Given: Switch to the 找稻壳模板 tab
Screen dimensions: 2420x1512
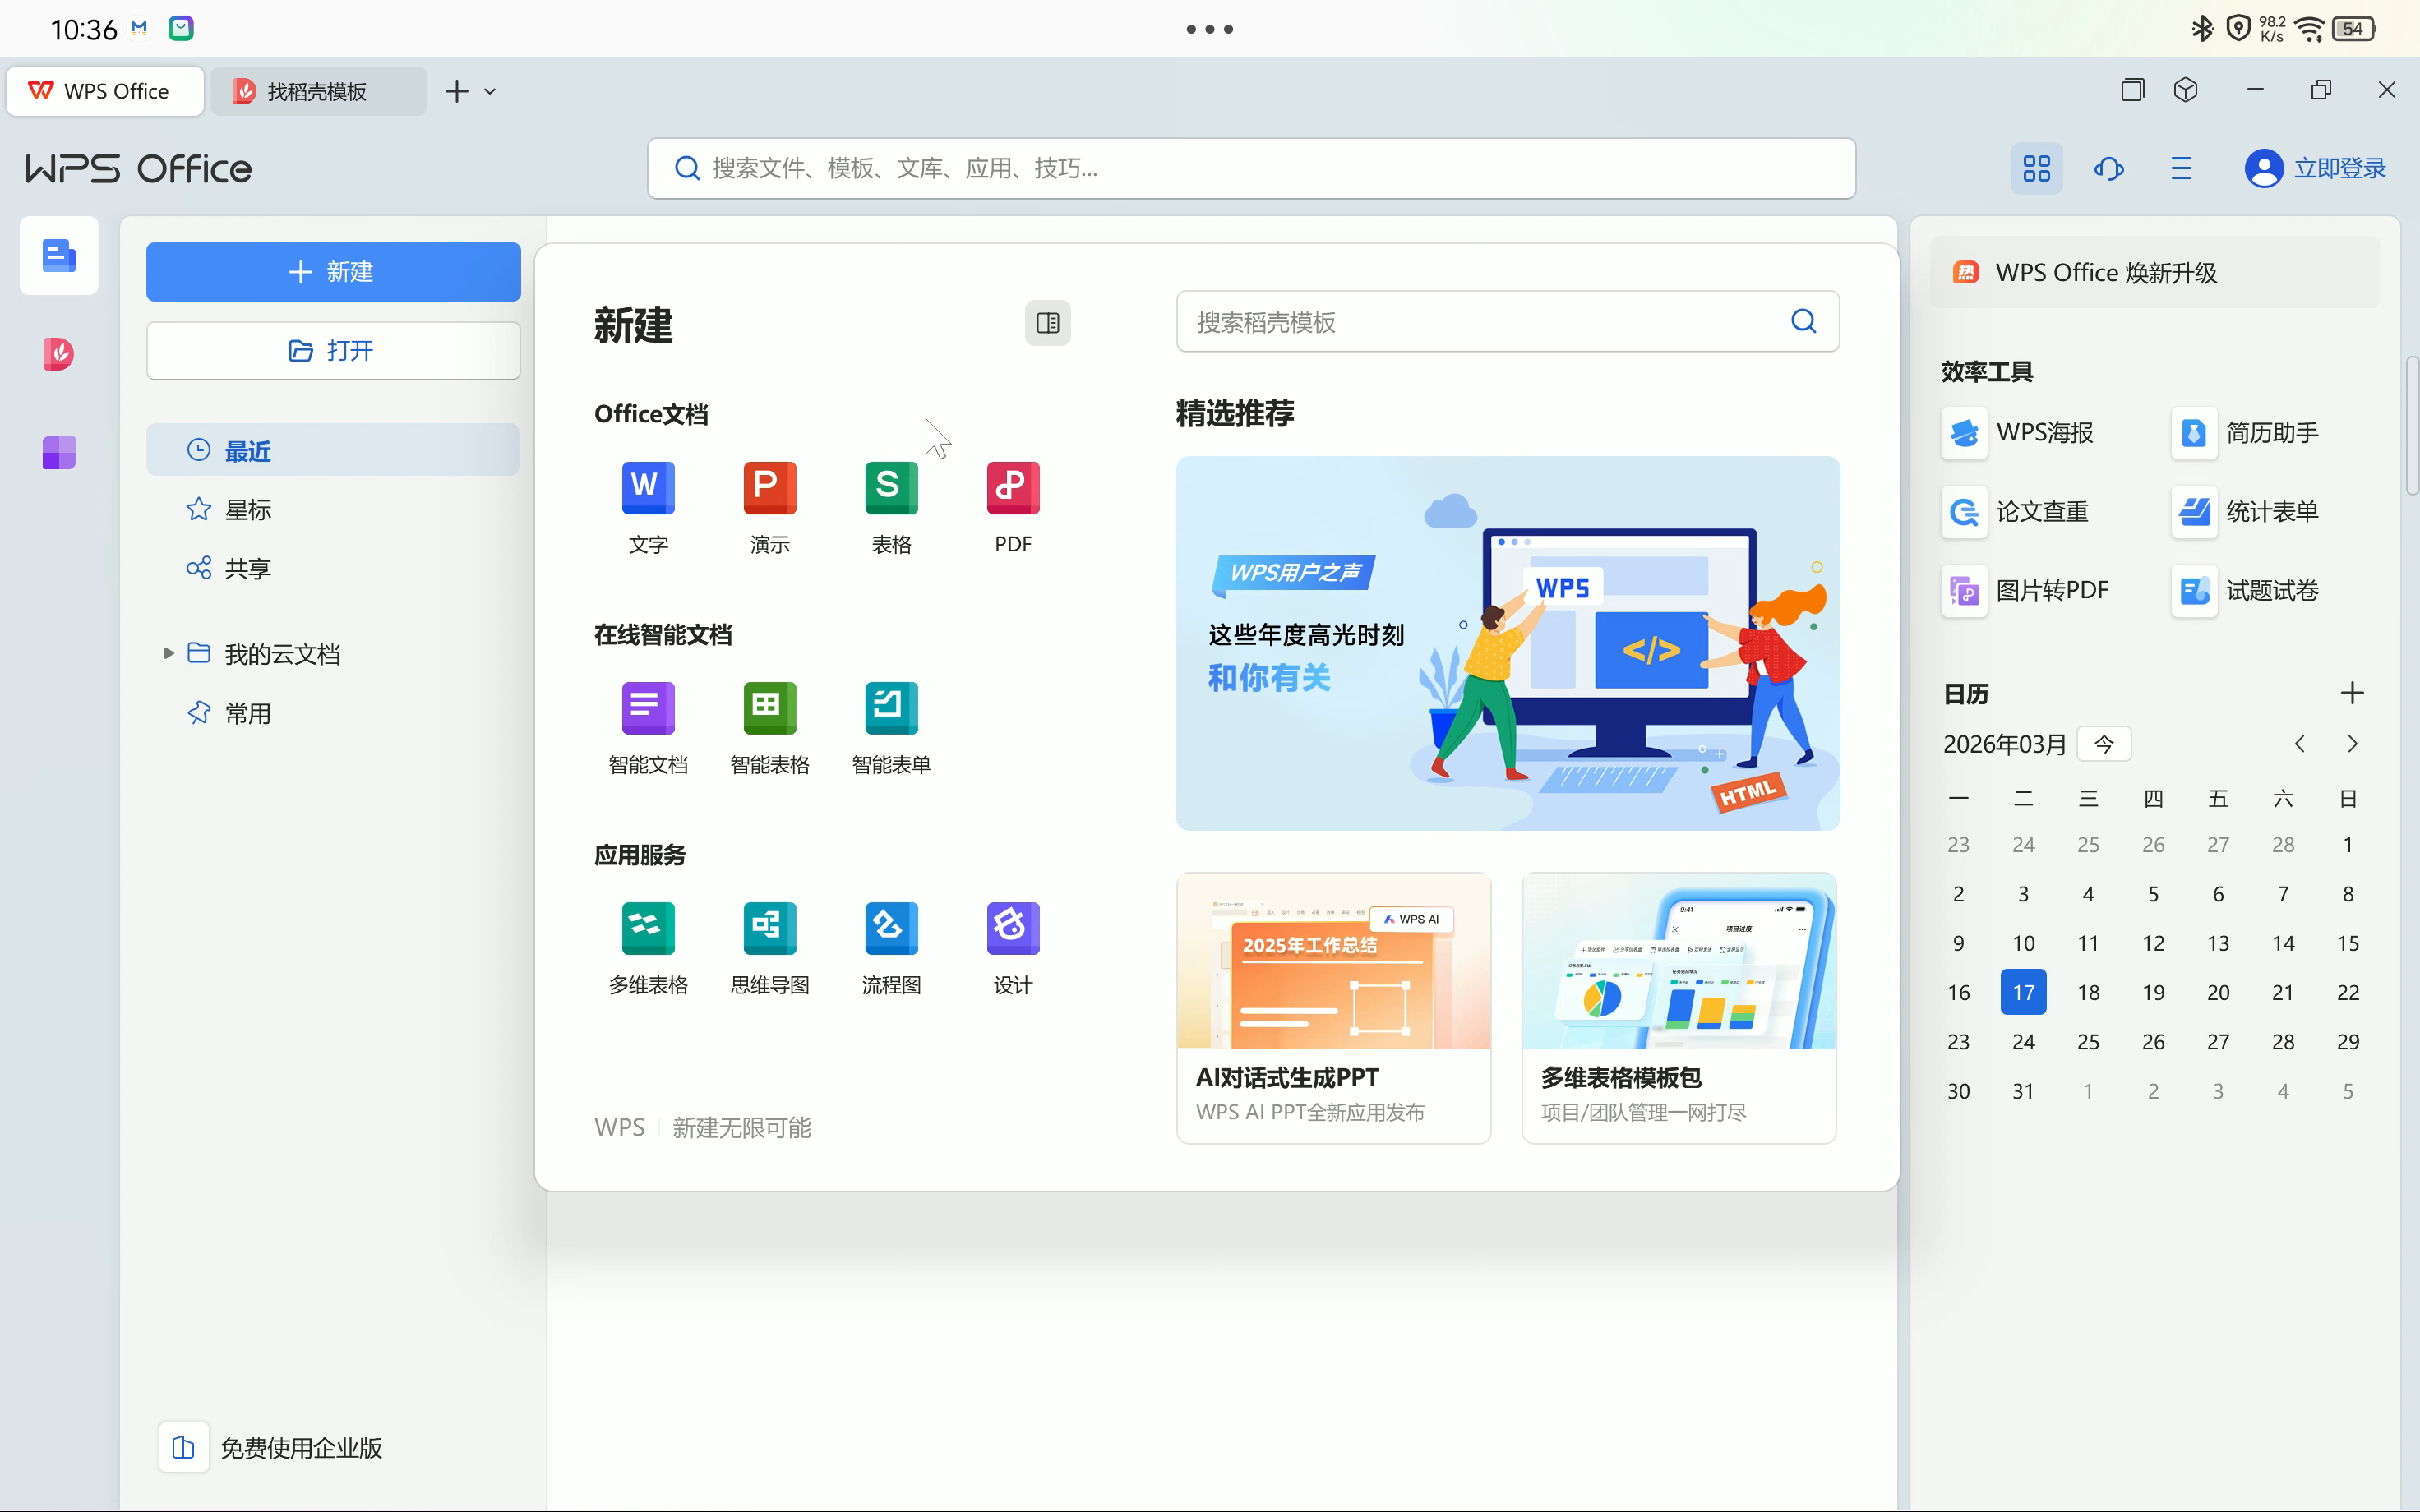Looking at the screenshot, I should tap(318, 91).
